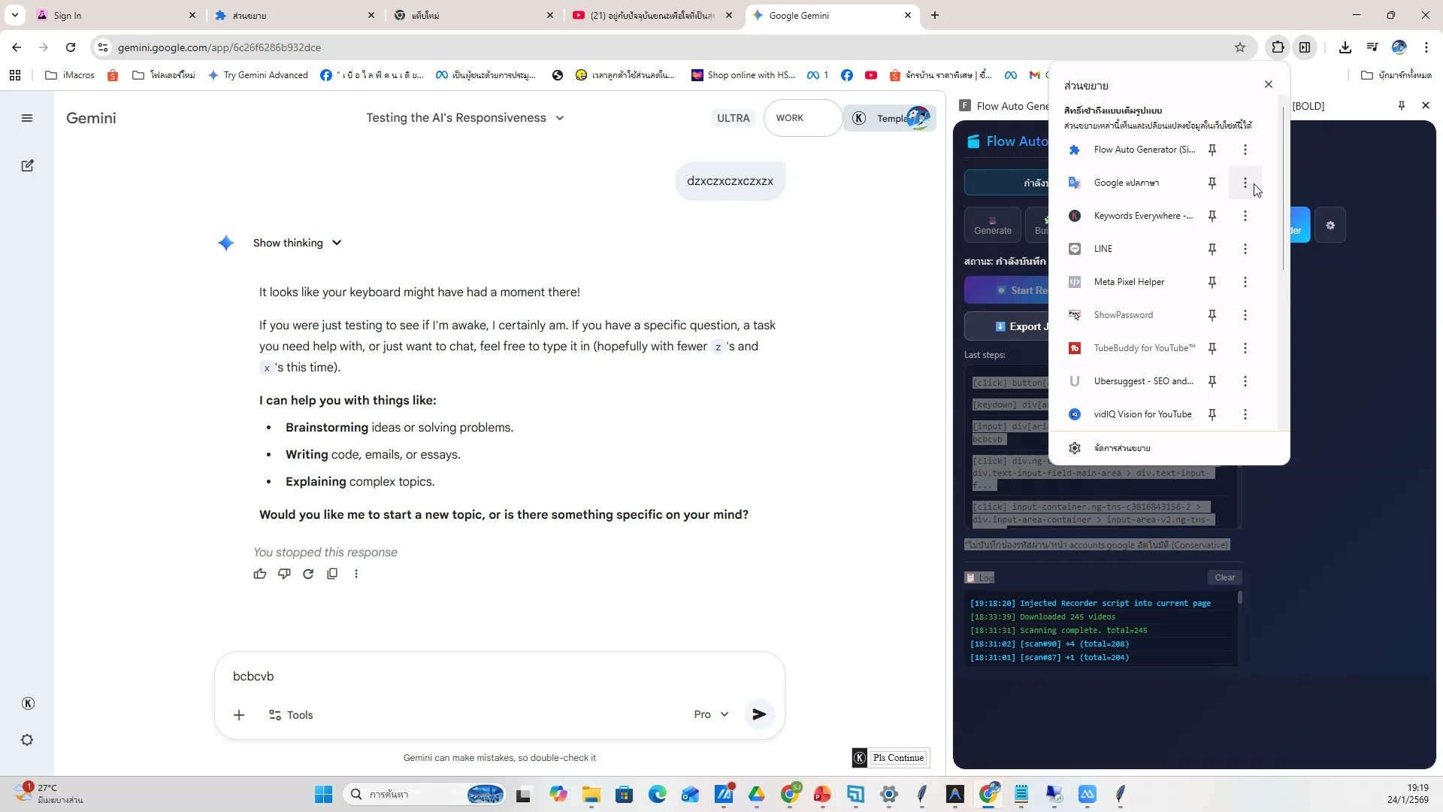Send the message with arrow icon
Viewport: 1443px width, 812px height.
(x=759, y=714)
